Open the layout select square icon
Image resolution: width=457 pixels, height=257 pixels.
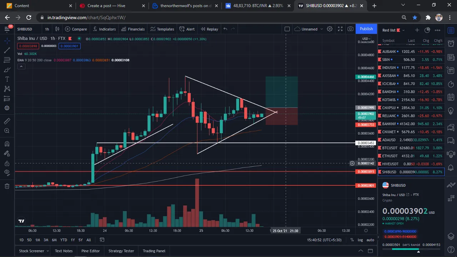click(287, 29)
